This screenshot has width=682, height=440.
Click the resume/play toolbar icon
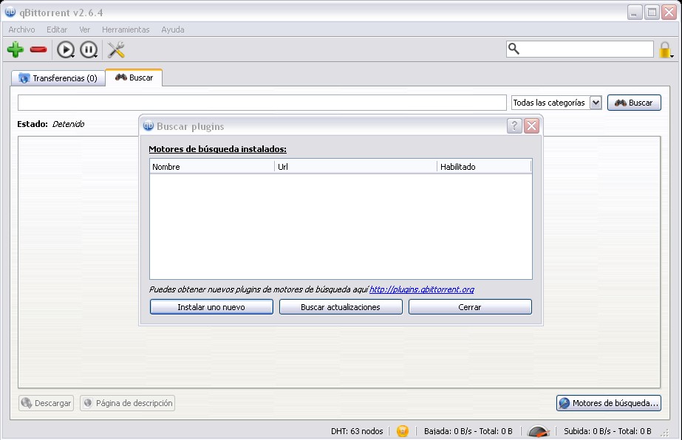click(x=66, y=49)
